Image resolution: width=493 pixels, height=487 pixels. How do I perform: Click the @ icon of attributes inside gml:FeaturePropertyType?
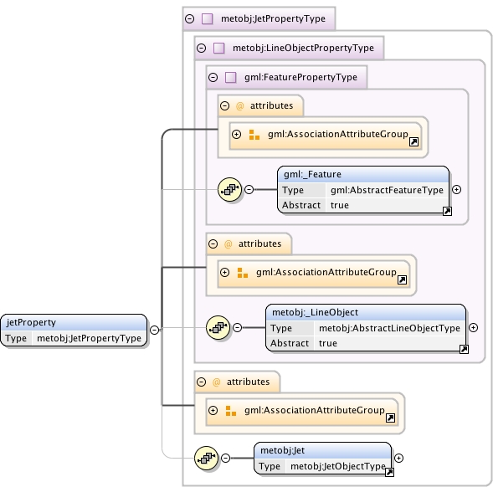(239, 106)
